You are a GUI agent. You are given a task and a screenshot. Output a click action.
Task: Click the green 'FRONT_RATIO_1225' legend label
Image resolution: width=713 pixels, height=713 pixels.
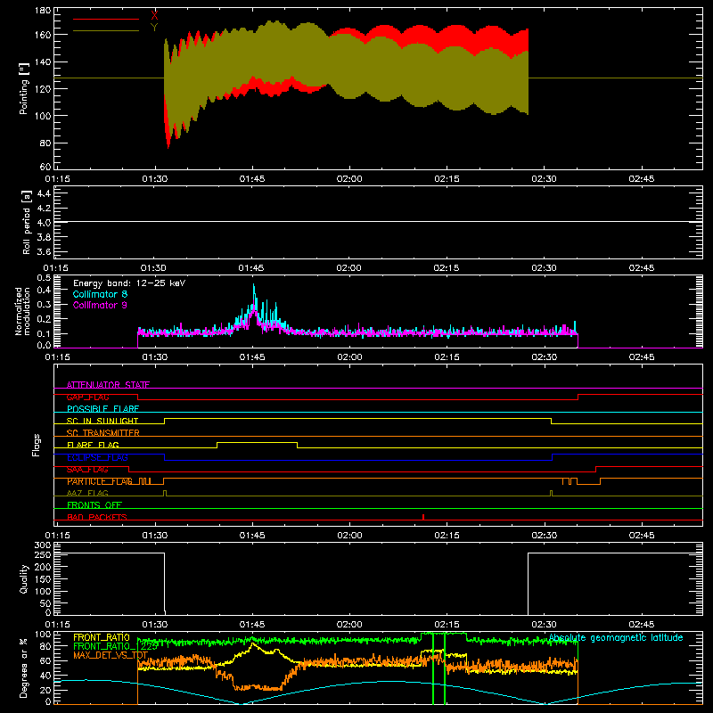116,646
